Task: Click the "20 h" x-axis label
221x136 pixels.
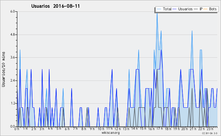Action: tap(185, 129)
